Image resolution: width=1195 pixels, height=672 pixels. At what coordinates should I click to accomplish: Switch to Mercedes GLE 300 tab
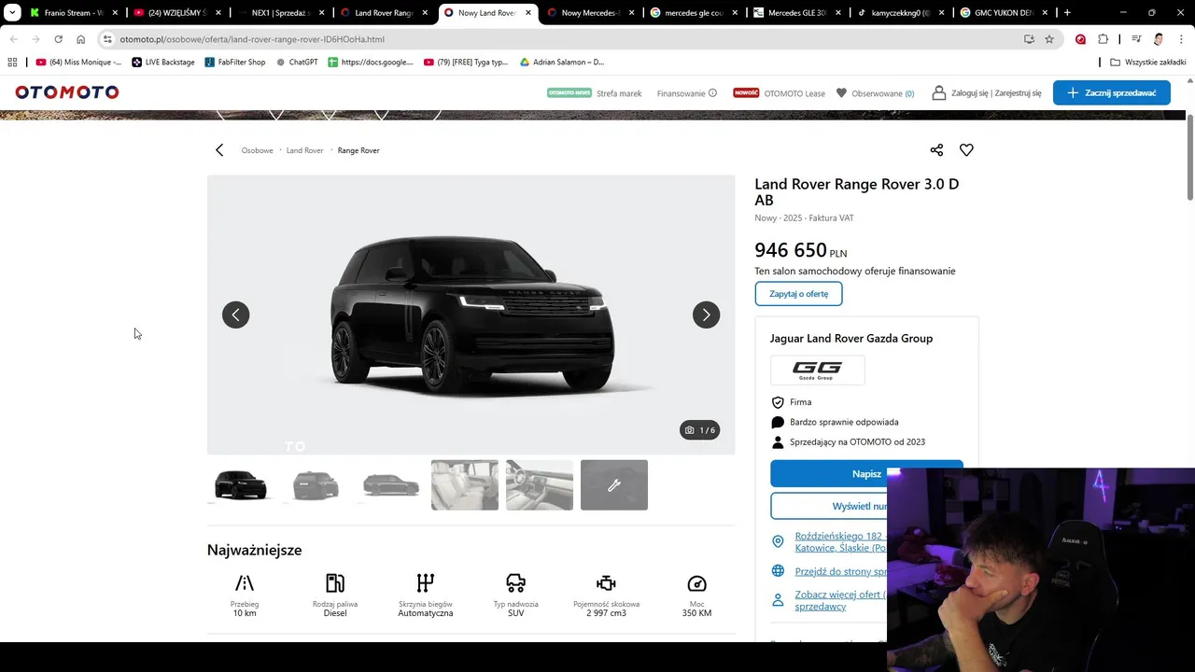point(798,13)
